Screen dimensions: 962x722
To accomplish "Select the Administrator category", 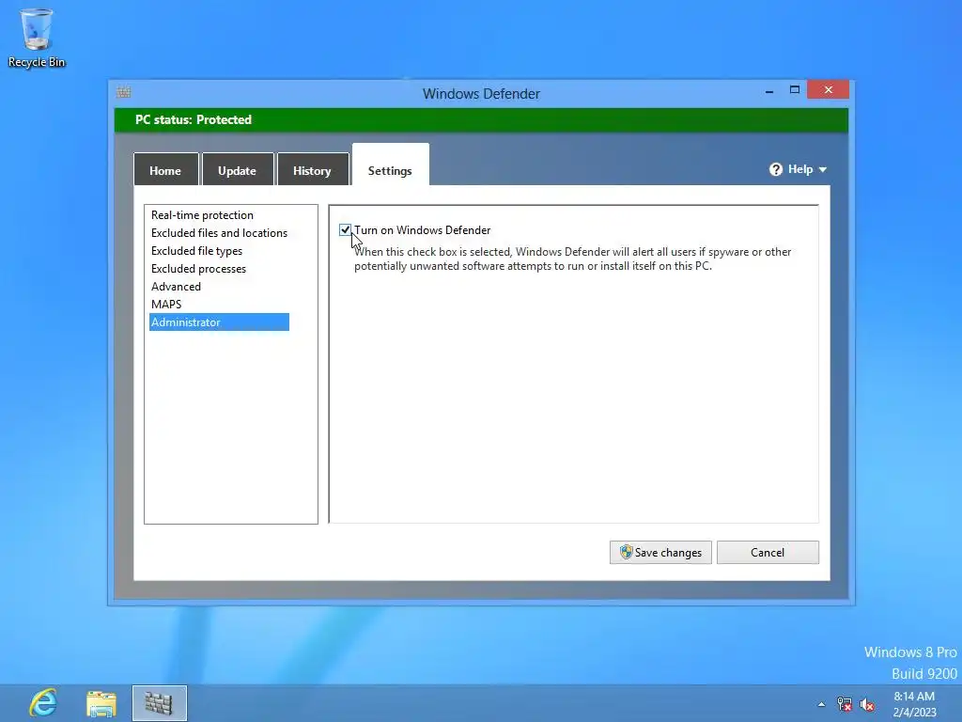I will (219, 322).
